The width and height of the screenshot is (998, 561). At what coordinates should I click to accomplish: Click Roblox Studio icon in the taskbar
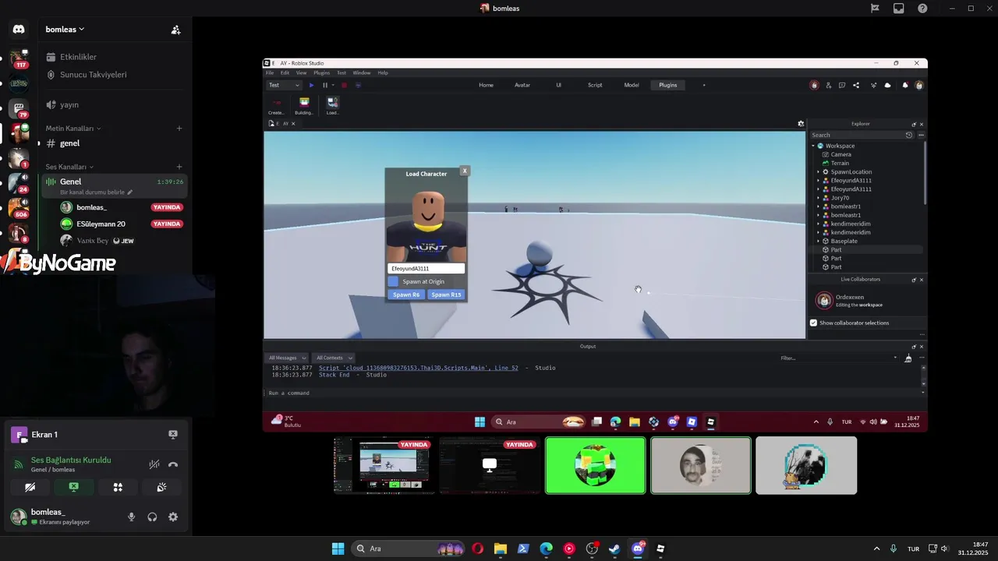pos(660,549)
